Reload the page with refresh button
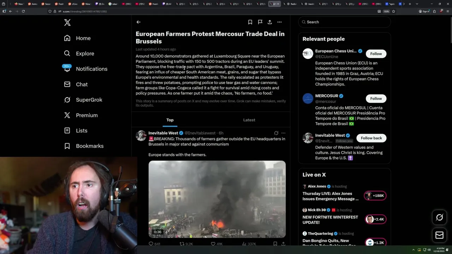Screen dimensions: 452x254 [23, 11]
